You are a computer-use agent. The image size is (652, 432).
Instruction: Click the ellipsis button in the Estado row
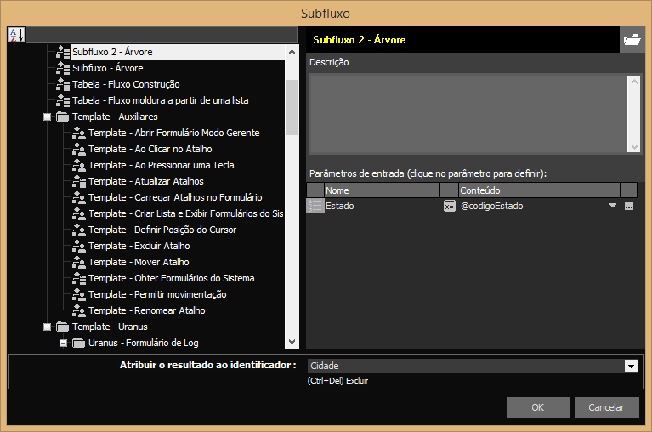point(629,206)
